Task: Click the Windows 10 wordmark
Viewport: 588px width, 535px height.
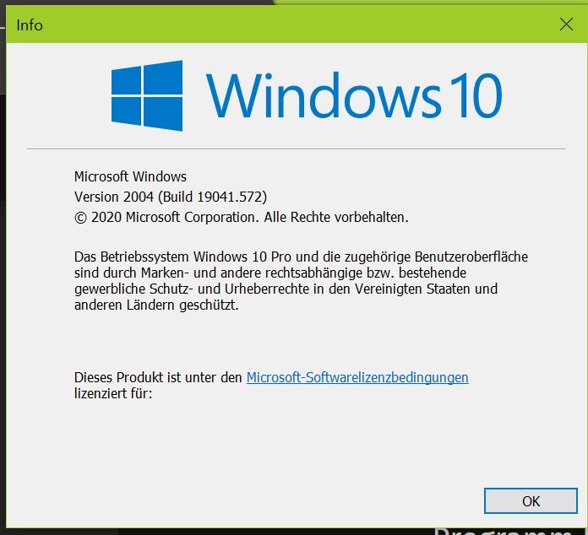Action: tap(354, 95)
